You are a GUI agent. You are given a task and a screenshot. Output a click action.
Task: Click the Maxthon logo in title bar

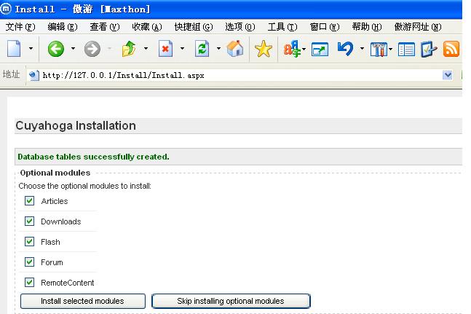point(6,9)
